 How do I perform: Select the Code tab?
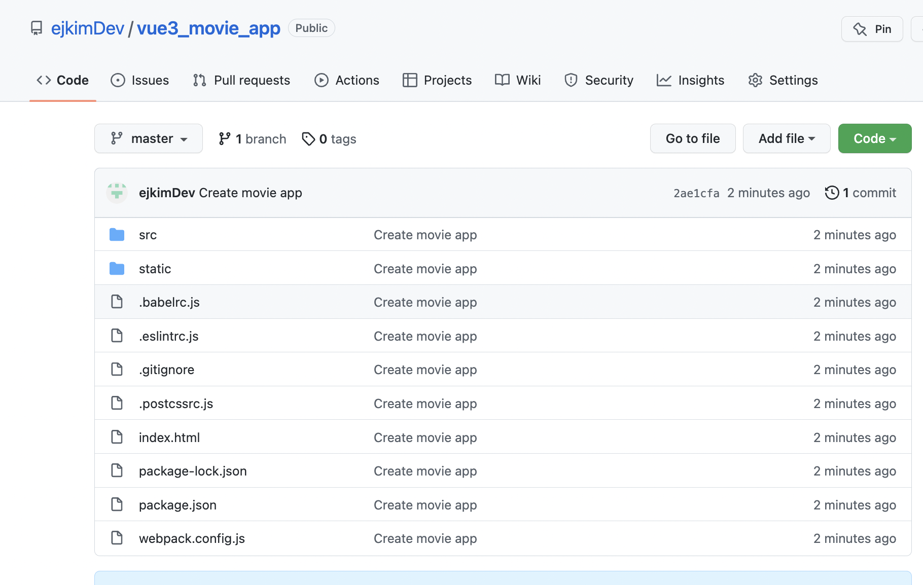(63, 80)
